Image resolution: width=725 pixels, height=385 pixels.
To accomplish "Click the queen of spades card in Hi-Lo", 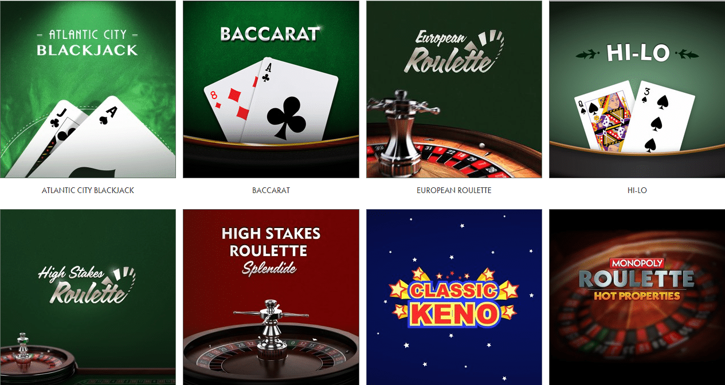I will coord(603,117).
